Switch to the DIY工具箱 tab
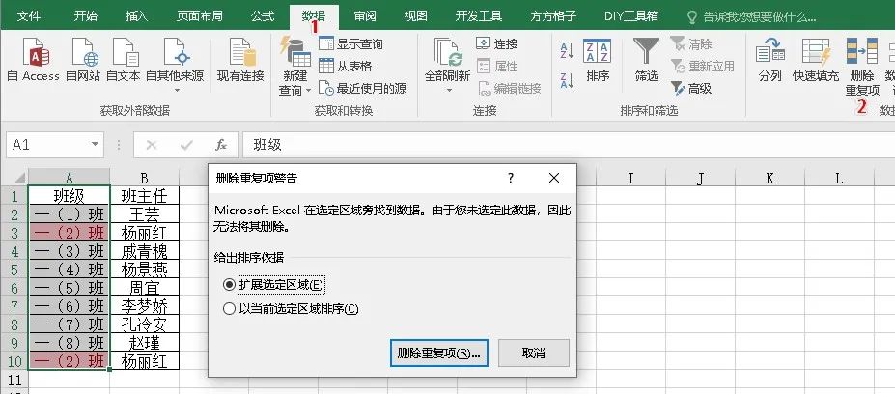This screenshot has height=394, width=895. coord(631,16)
